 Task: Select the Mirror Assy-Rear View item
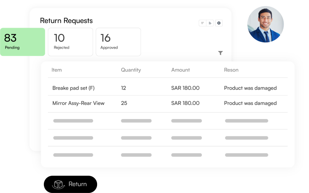point(78,103)
